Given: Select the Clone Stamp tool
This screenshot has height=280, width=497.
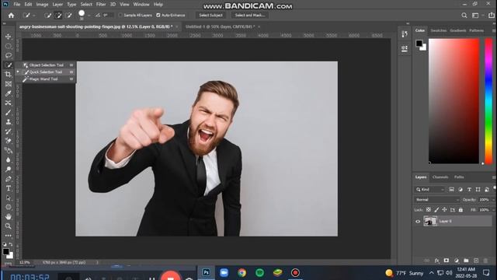Looking at the screenshot, I should click(9, 122).
